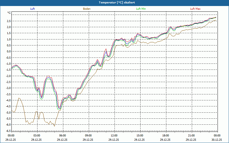Click the green 'Luft Min' legend label
Viewport: 229px width, 143px height.
(141, 9)
